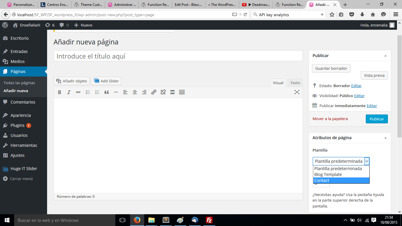This screenshot has height=226, width=402.
Task: Open Windows Task View
Action: [x=122, y=220]
